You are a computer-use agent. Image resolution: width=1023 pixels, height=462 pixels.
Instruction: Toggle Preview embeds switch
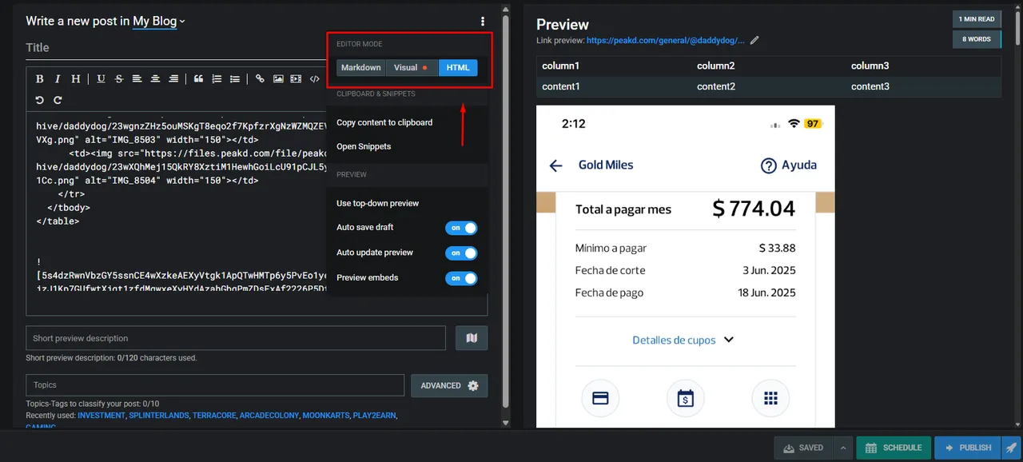(462, 278)
